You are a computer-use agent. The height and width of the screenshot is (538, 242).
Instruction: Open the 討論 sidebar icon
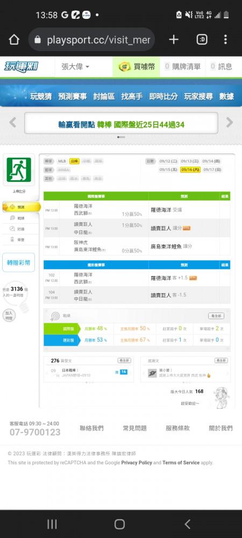[x=12, y=229]
